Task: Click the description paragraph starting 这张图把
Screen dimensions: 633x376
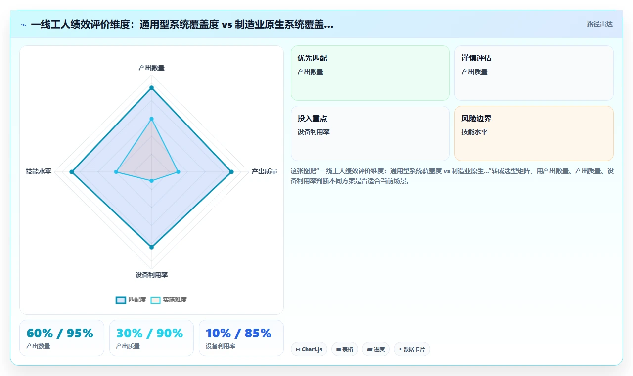Action: [452, 176]
